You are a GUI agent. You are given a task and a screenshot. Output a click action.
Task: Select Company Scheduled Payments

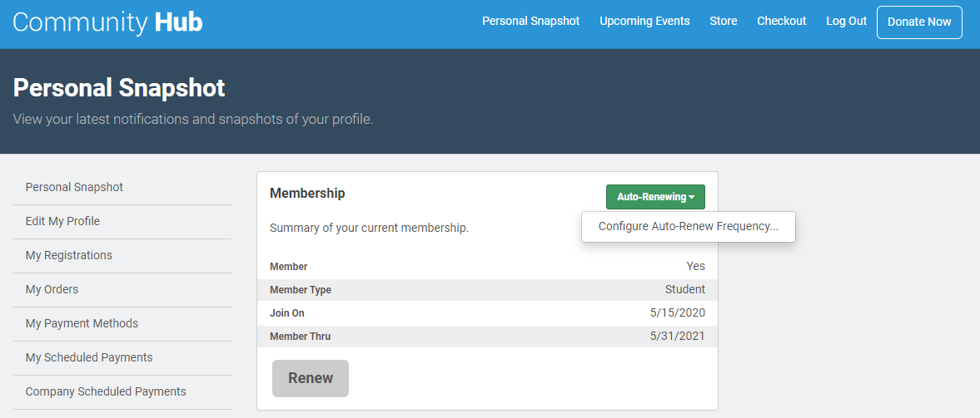click(106, 391)
